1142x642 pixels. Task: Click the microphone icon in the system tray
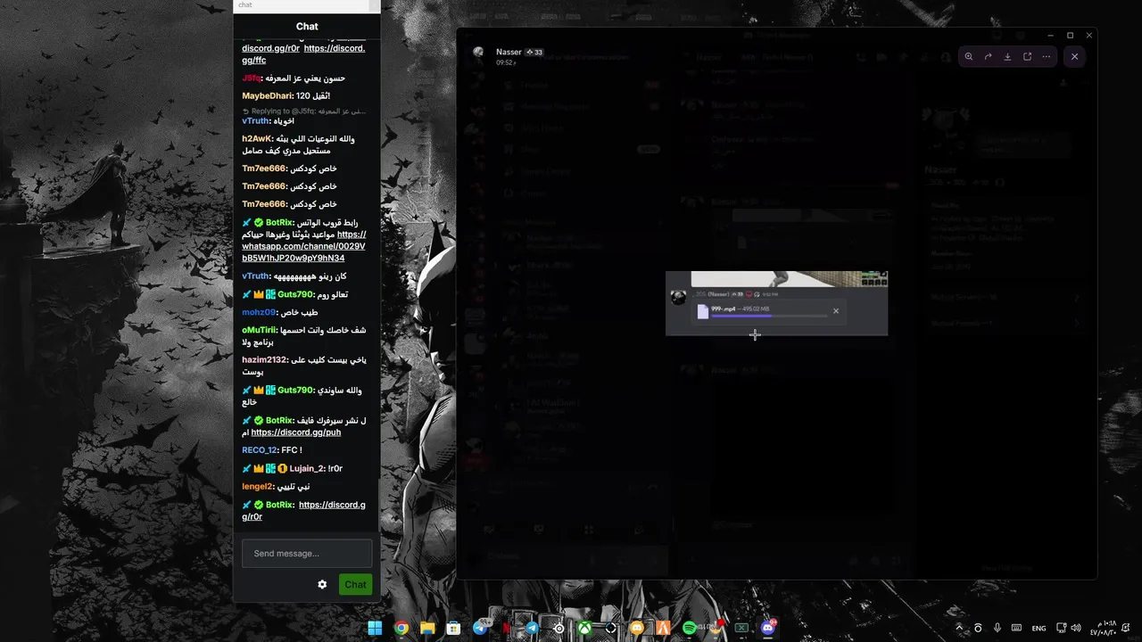pos(997,628)
